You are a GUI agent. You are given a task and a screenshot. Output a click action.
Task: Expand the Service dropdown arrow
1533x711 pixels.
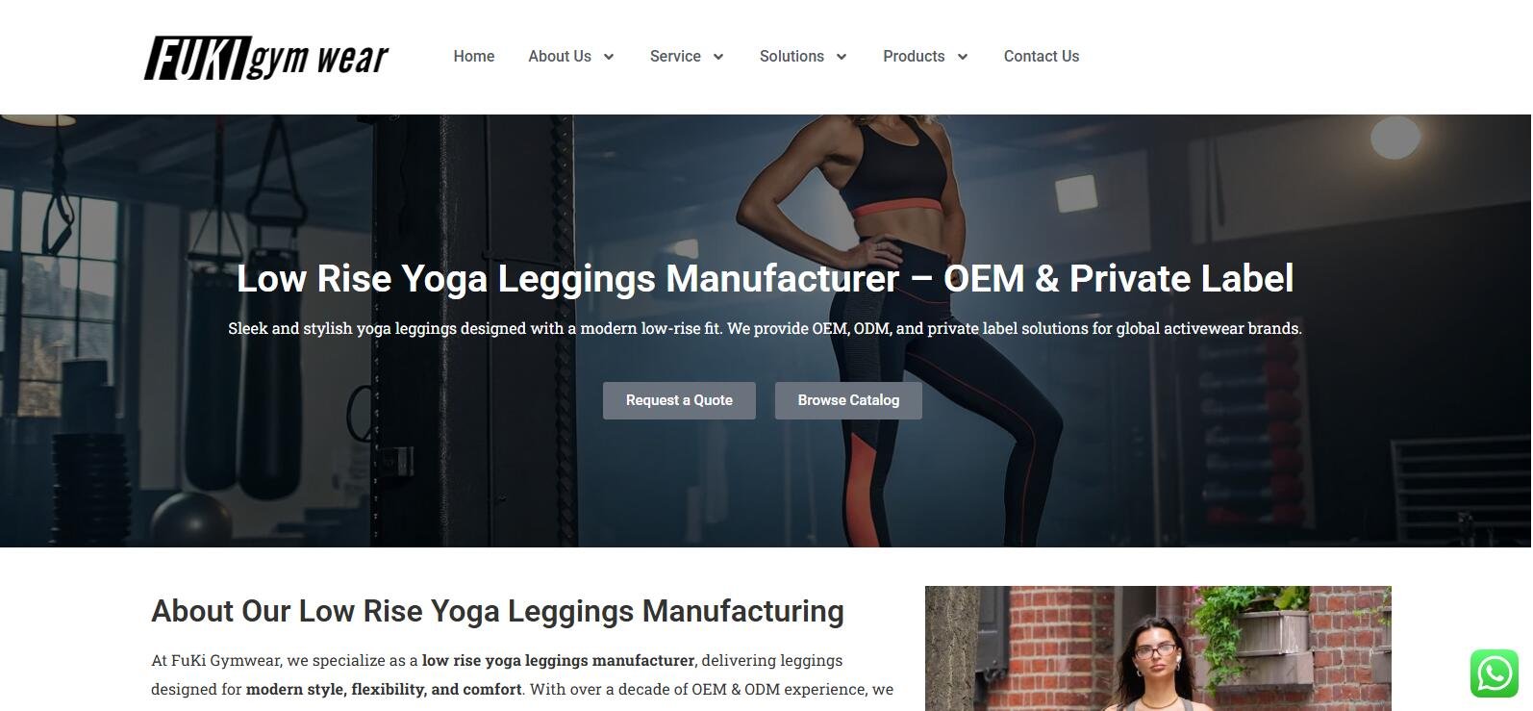tap(718, 57)
